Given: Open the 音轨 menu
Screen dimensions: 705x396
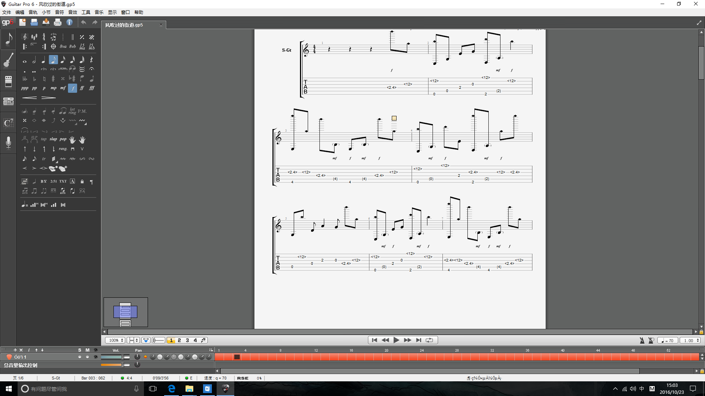Looking at the screenshot, I should click(x=33, y=12).
